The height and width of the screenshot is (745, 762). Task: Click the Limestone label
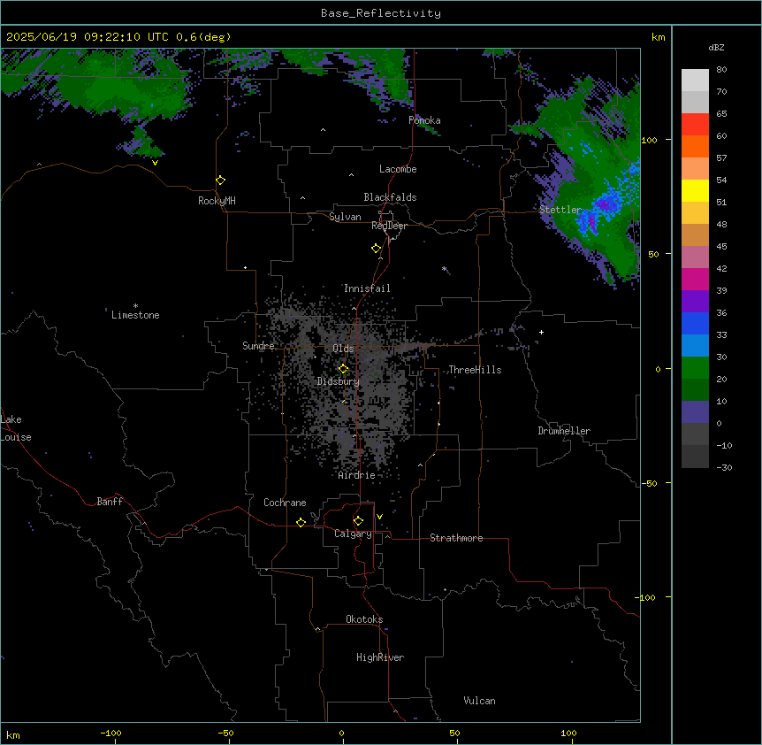tap(135, 315)
